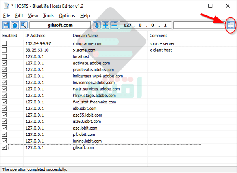
Task: Click the domain field containing gilisoft.com
Action: pyautogui.click(x=60, y=25)
